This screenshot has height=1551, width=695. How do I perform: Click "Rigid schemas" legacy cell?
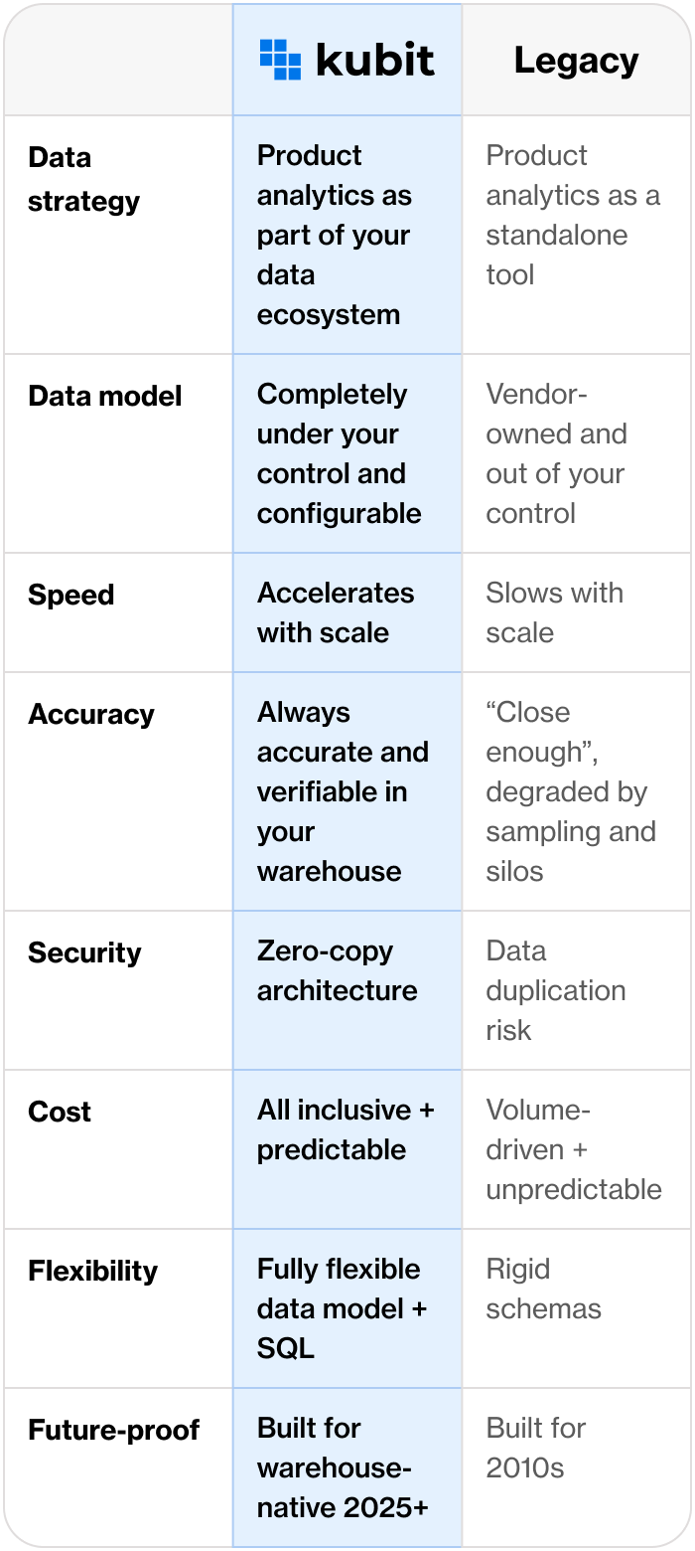tap(543, 1289)
